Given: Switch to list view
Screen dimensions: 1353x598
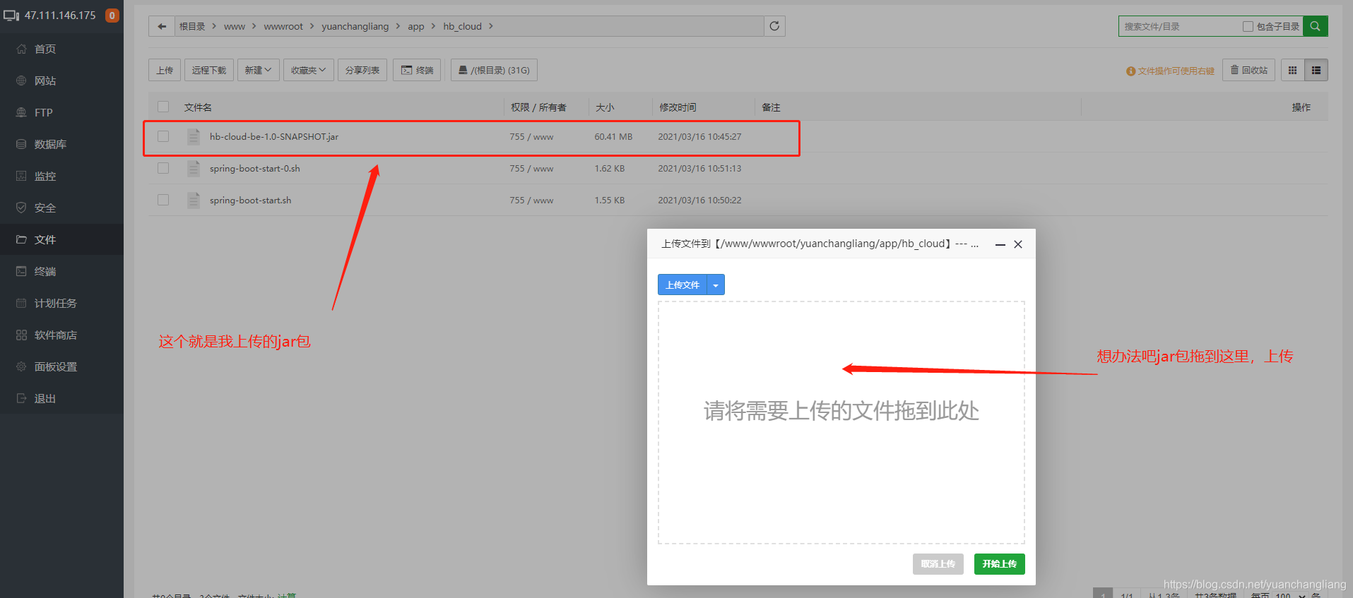Looking at the screenshot, I should (1316, 70).
